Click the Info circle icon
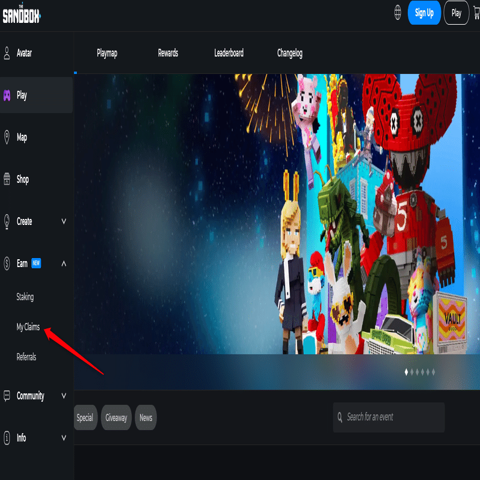This screenshot has height=480, width=480. tap(7, 438)
